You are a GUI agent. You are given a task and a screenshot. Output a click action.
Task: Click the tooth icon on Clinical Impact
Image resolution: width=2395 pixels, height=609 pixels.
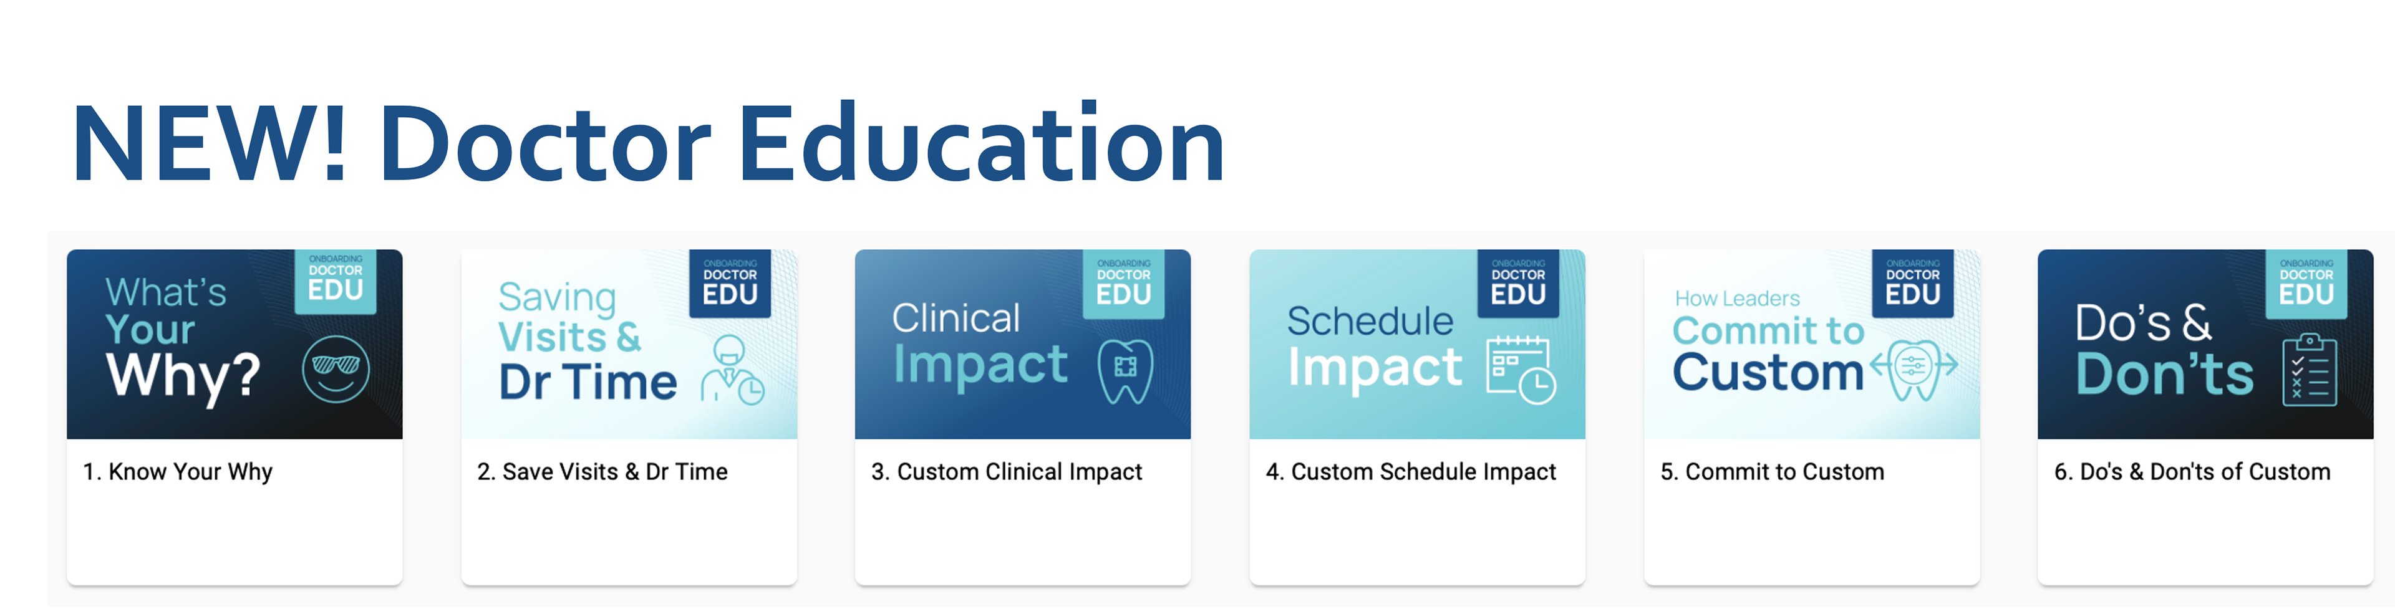coord(1125,371)
